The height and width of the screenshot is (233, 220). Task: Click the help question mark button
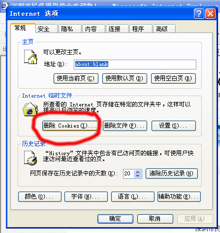199,14
